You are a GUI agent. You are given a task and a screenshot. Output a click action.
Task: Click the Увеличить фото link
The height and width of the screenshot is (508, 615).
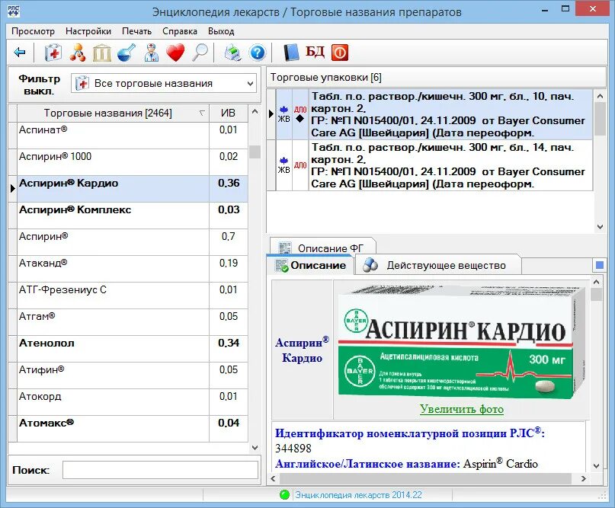462,409
